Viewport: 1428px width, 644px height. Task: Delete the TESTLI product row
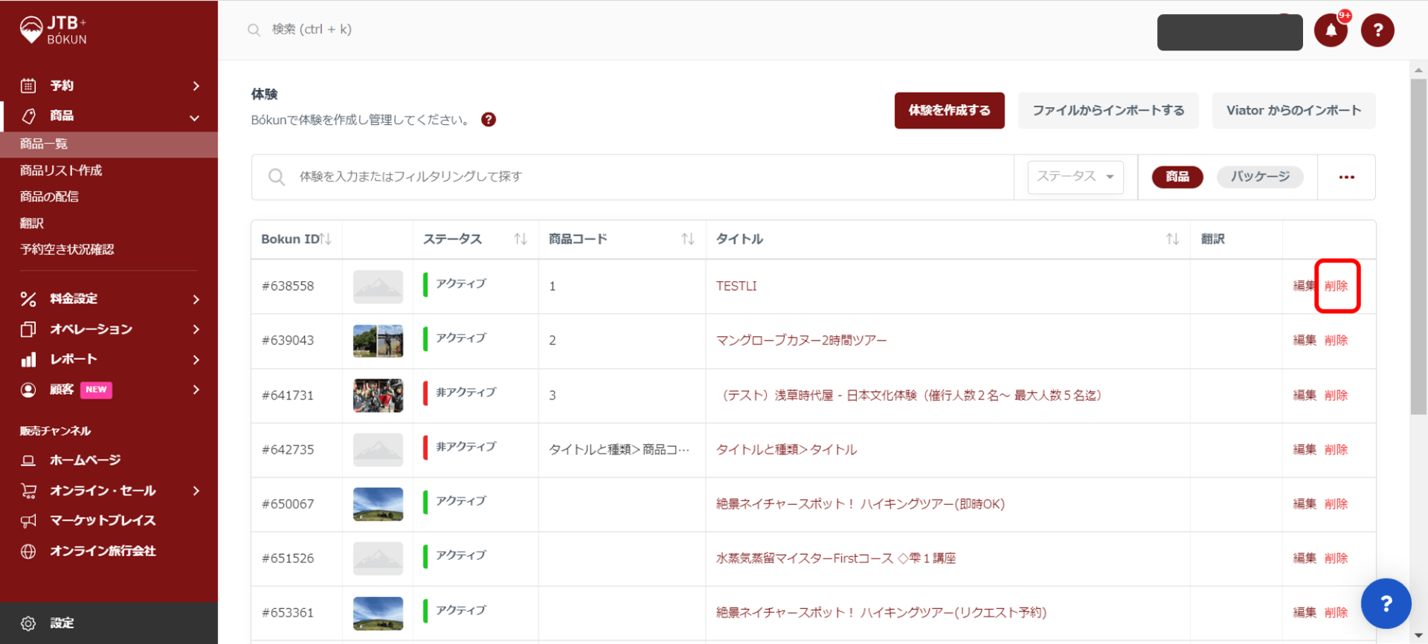(1336, 286)
